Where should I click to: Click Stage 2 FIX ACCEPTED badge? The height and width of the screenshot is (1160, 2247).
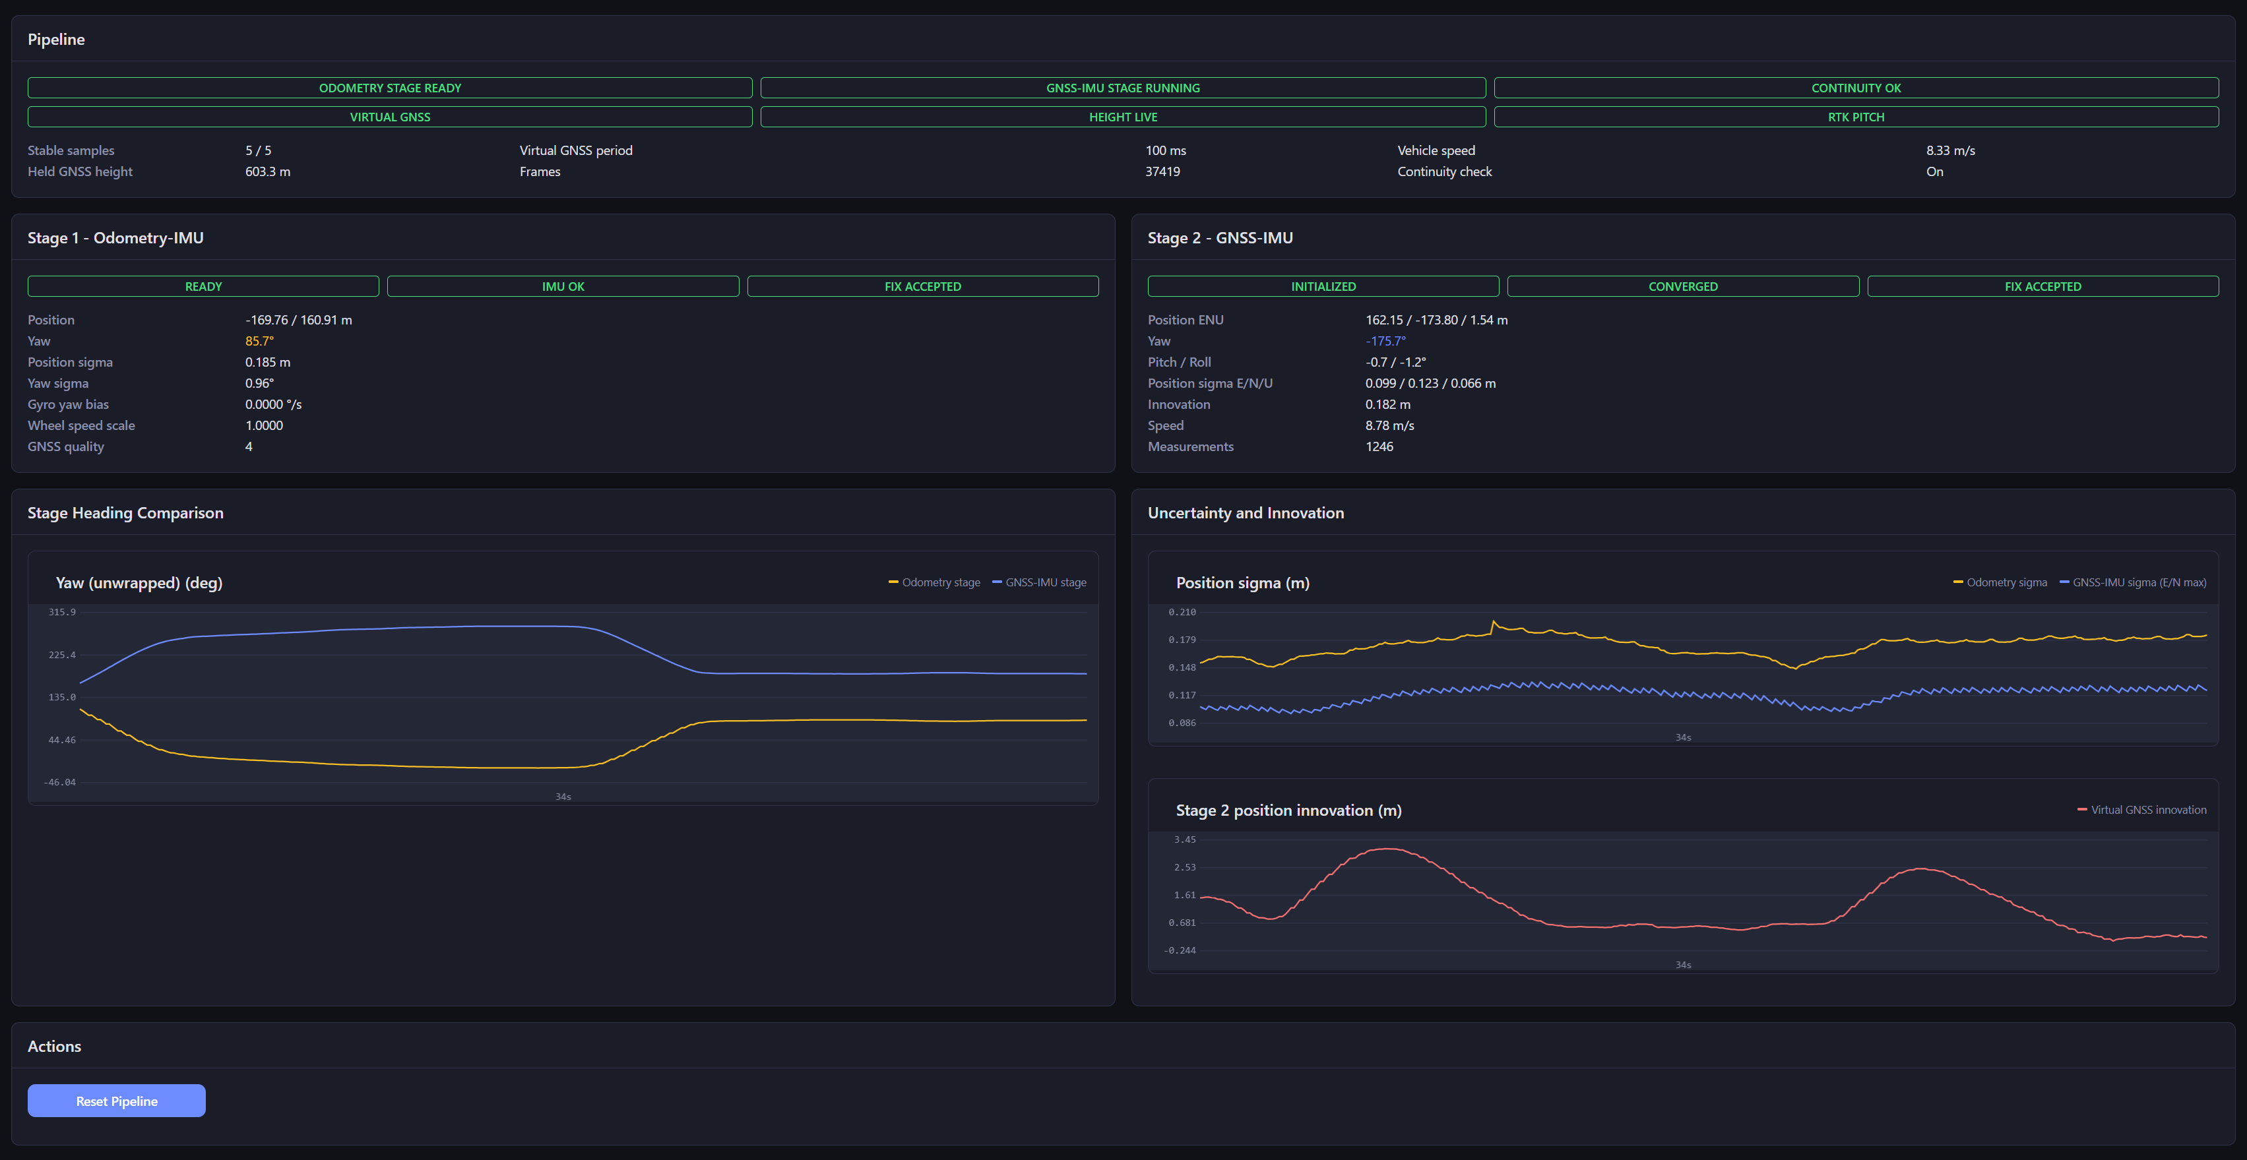click(2043, 286)
